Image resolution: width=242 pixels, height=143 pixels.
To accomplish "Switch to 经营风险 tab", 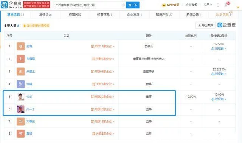I will (x=75, y=14).
